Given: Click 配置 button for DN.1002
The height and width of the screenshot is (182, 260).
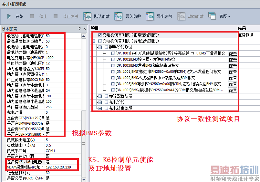Looking at the screenshot, I should [233, 78].
